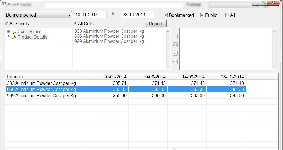Click the move all left (<<) button
283x150 pixels.
pos(175,62)
